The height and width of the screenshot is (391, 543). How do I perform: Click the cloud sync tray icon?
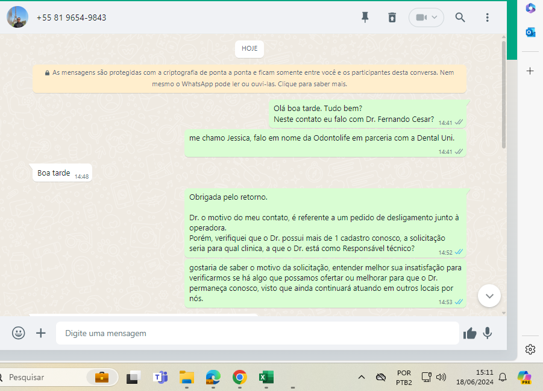click(x=381, y=377)
